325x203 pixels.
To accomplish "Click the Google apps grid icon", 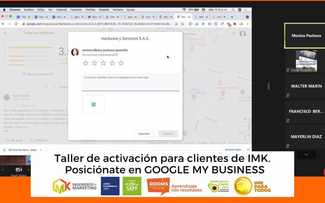I will pos(234,34).
